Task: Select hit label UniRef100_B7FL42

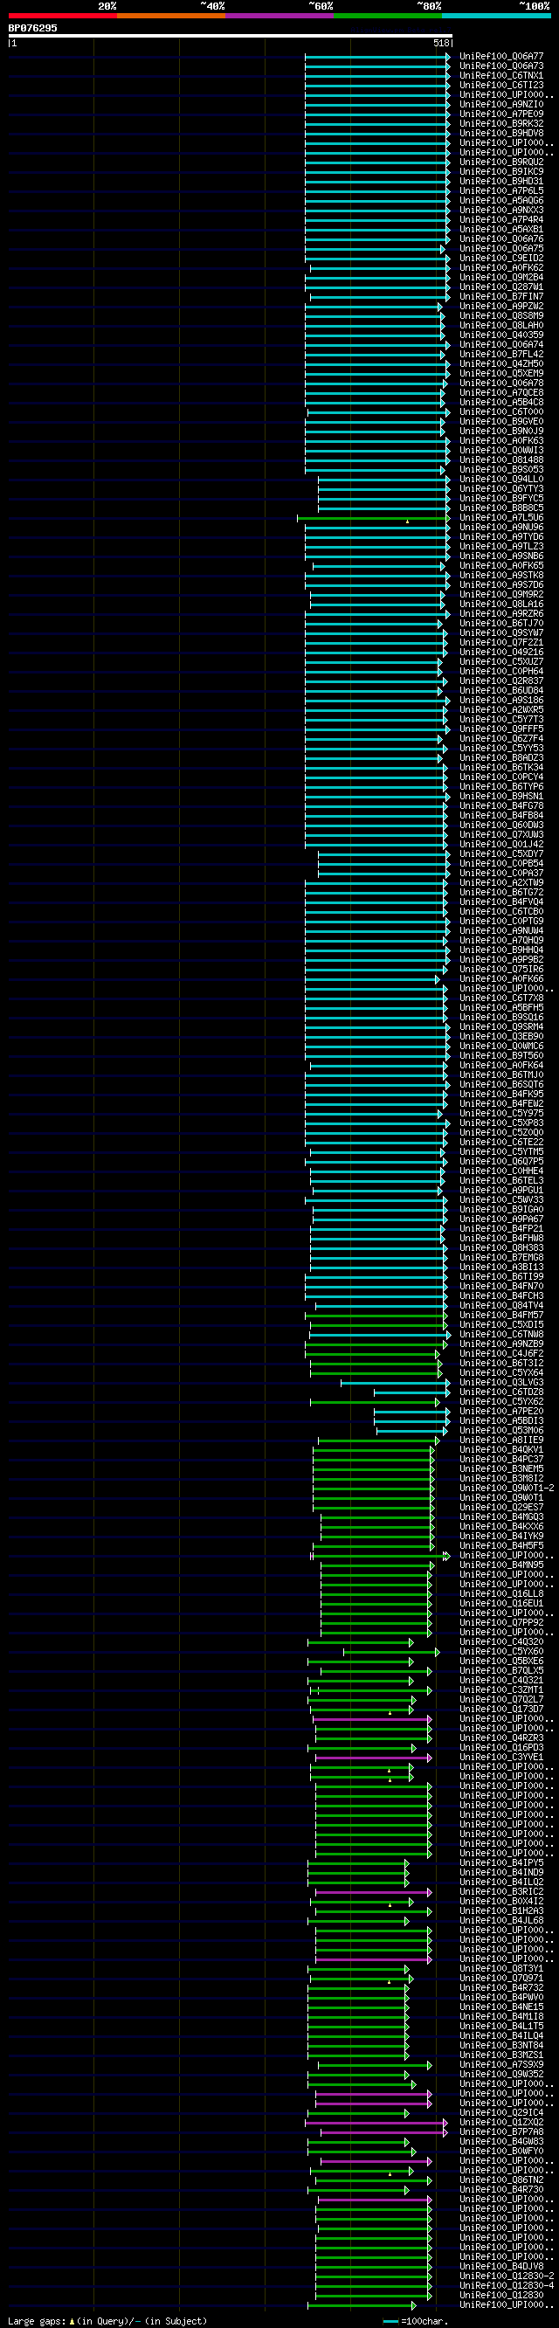Action: point(501,355)
